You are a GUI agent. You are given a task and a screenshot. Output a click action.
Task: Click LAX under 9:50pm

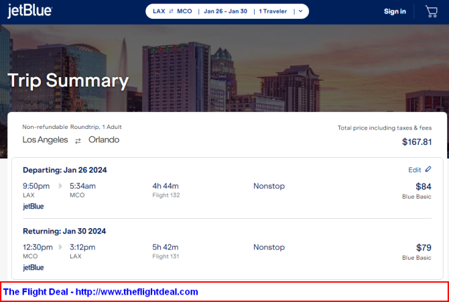tap(29, 195)
